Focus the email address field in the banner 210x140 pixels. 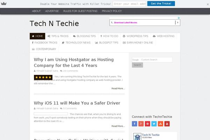[x=129, y=4]
